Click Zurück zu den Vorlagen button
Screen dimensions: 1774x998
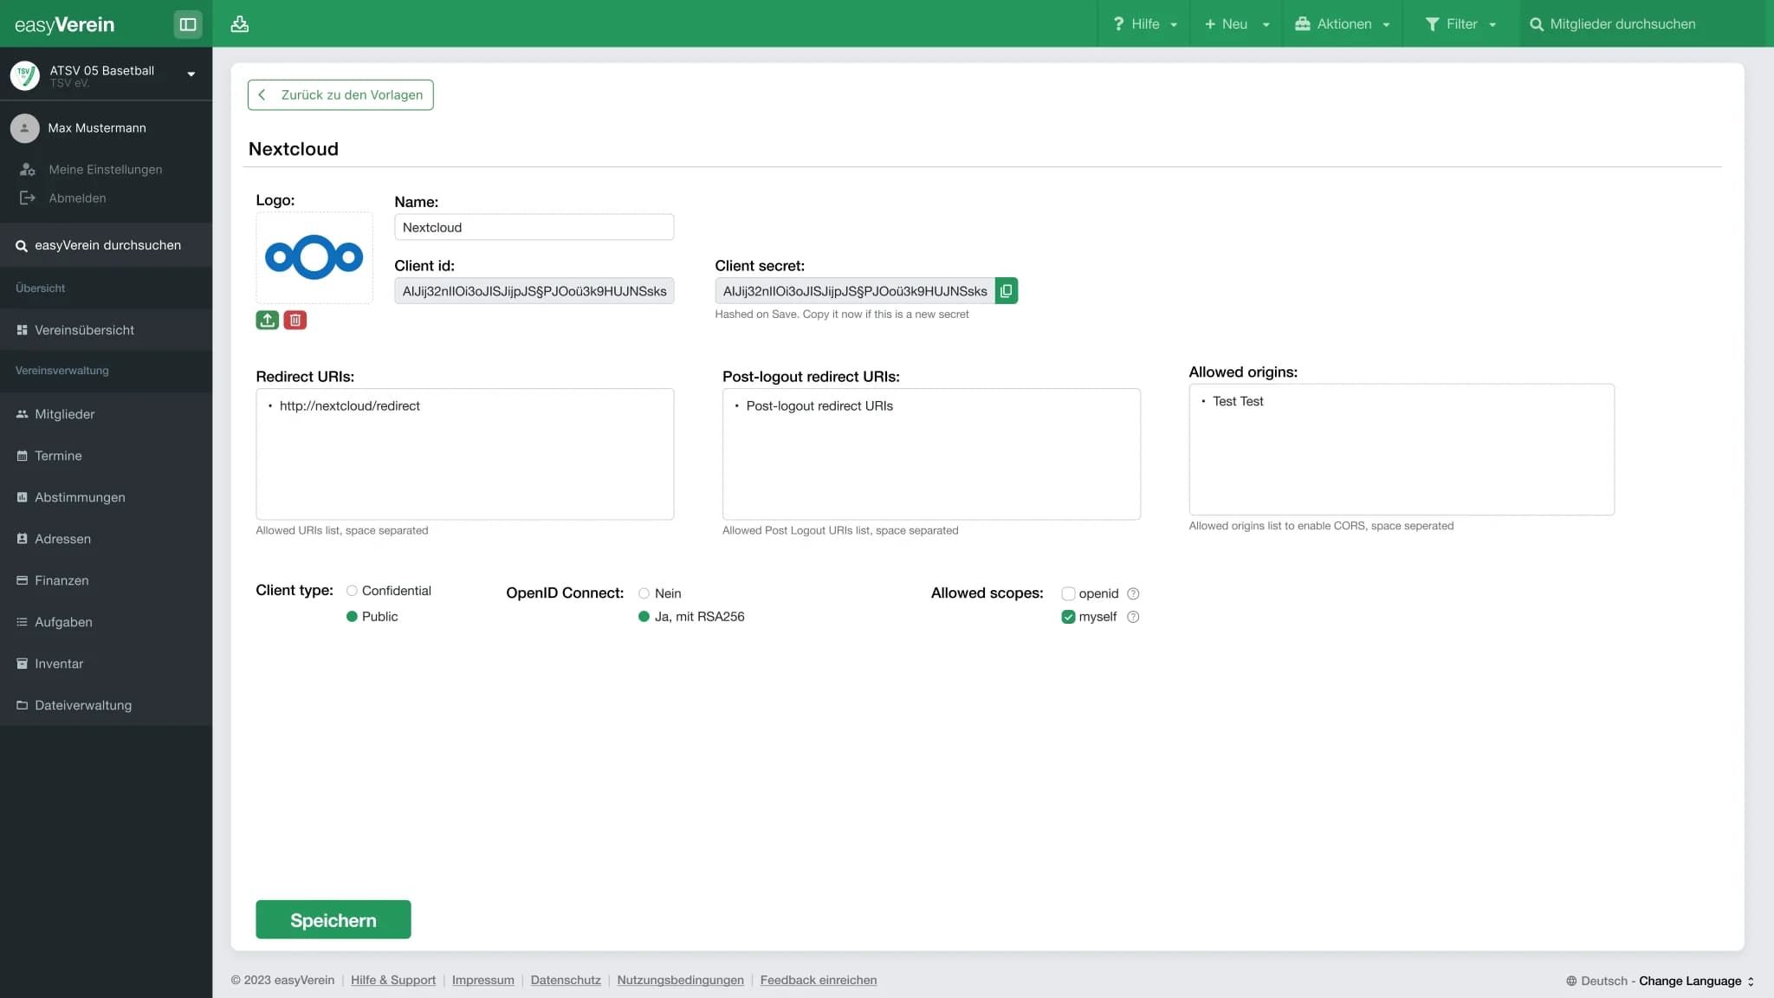340,95
